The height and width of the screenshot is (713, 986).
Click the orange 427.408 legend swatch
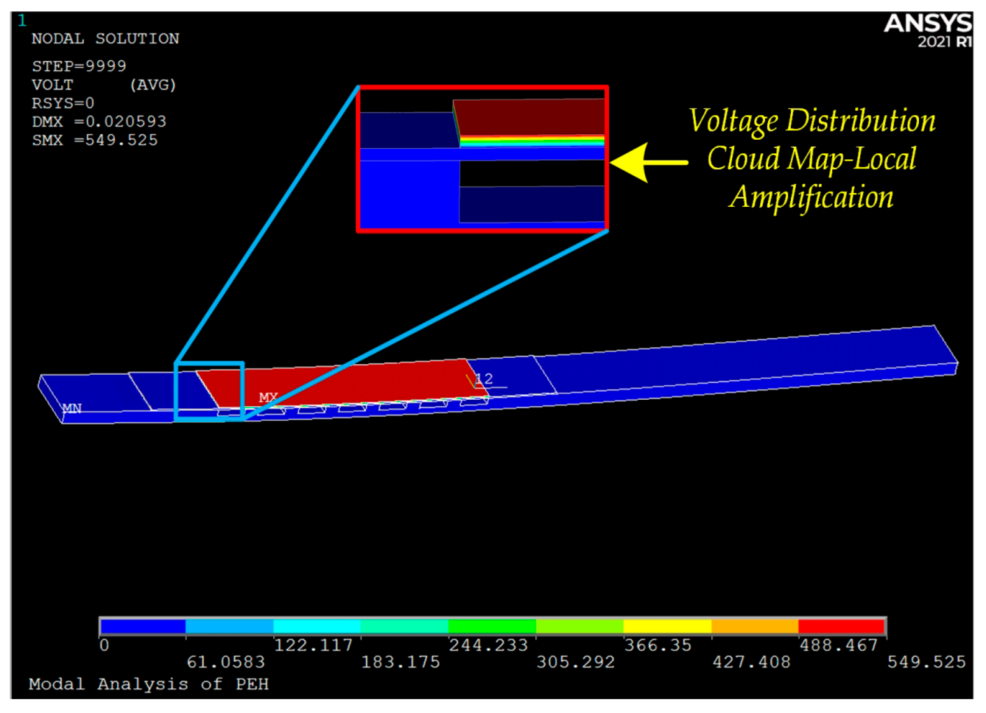[755, 626]
